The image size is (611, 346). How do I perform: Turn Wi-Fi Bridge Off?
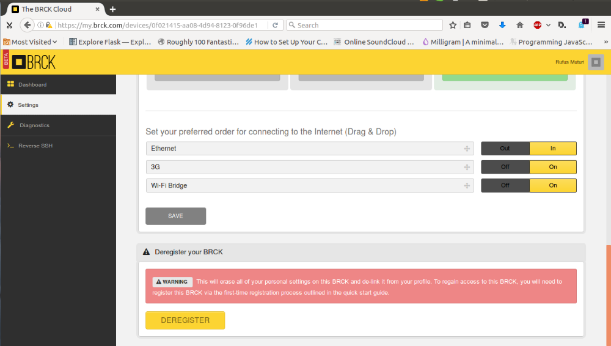tap(505, 185)
